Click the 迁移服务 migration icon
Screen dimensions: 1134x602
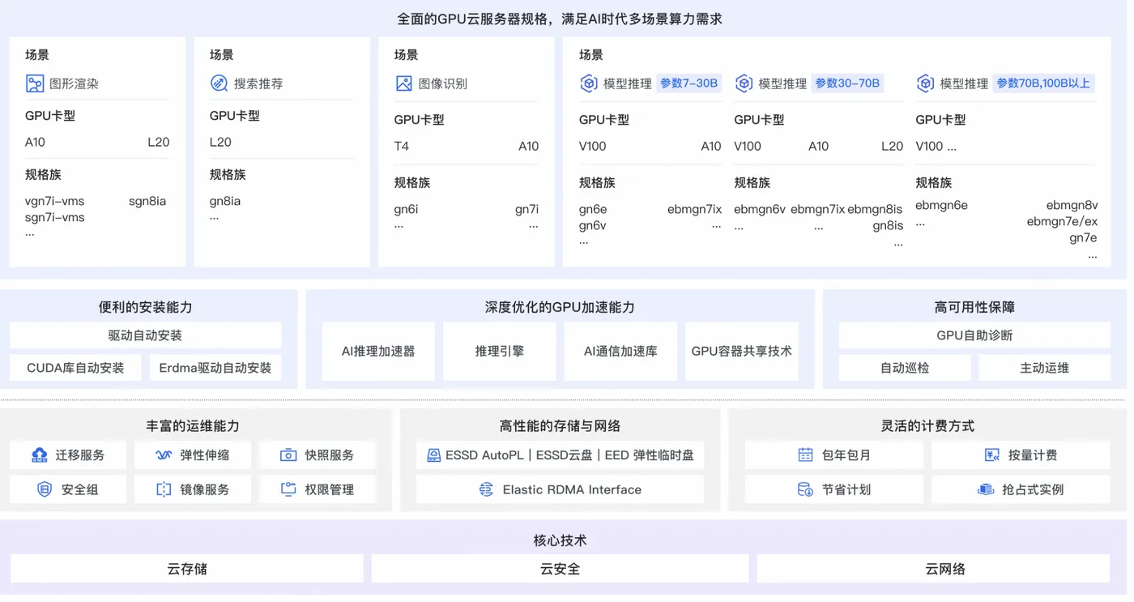(x=40, y=455)
